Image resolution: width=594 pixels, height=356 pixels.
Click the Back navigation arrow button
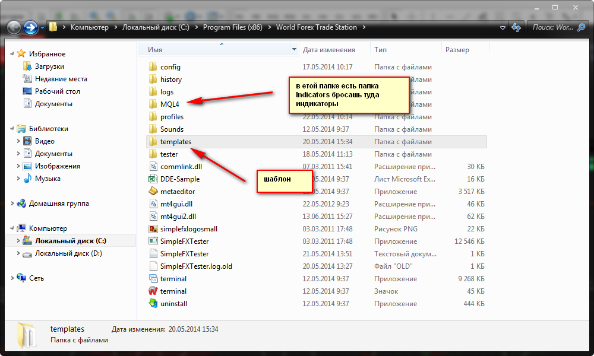[x=14, y=27]
